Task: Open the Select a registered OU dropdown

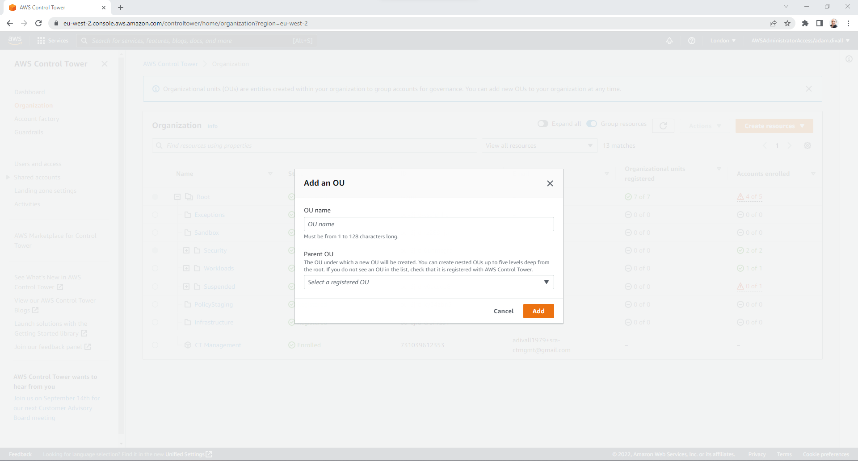Action: pyautogui.click(x=429, y=282)
